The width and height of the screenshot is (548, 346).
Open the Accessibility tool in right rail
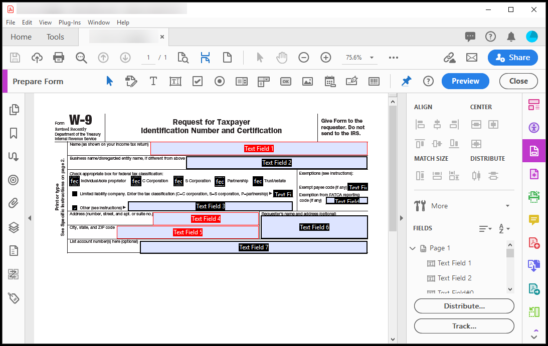[534, 128]
